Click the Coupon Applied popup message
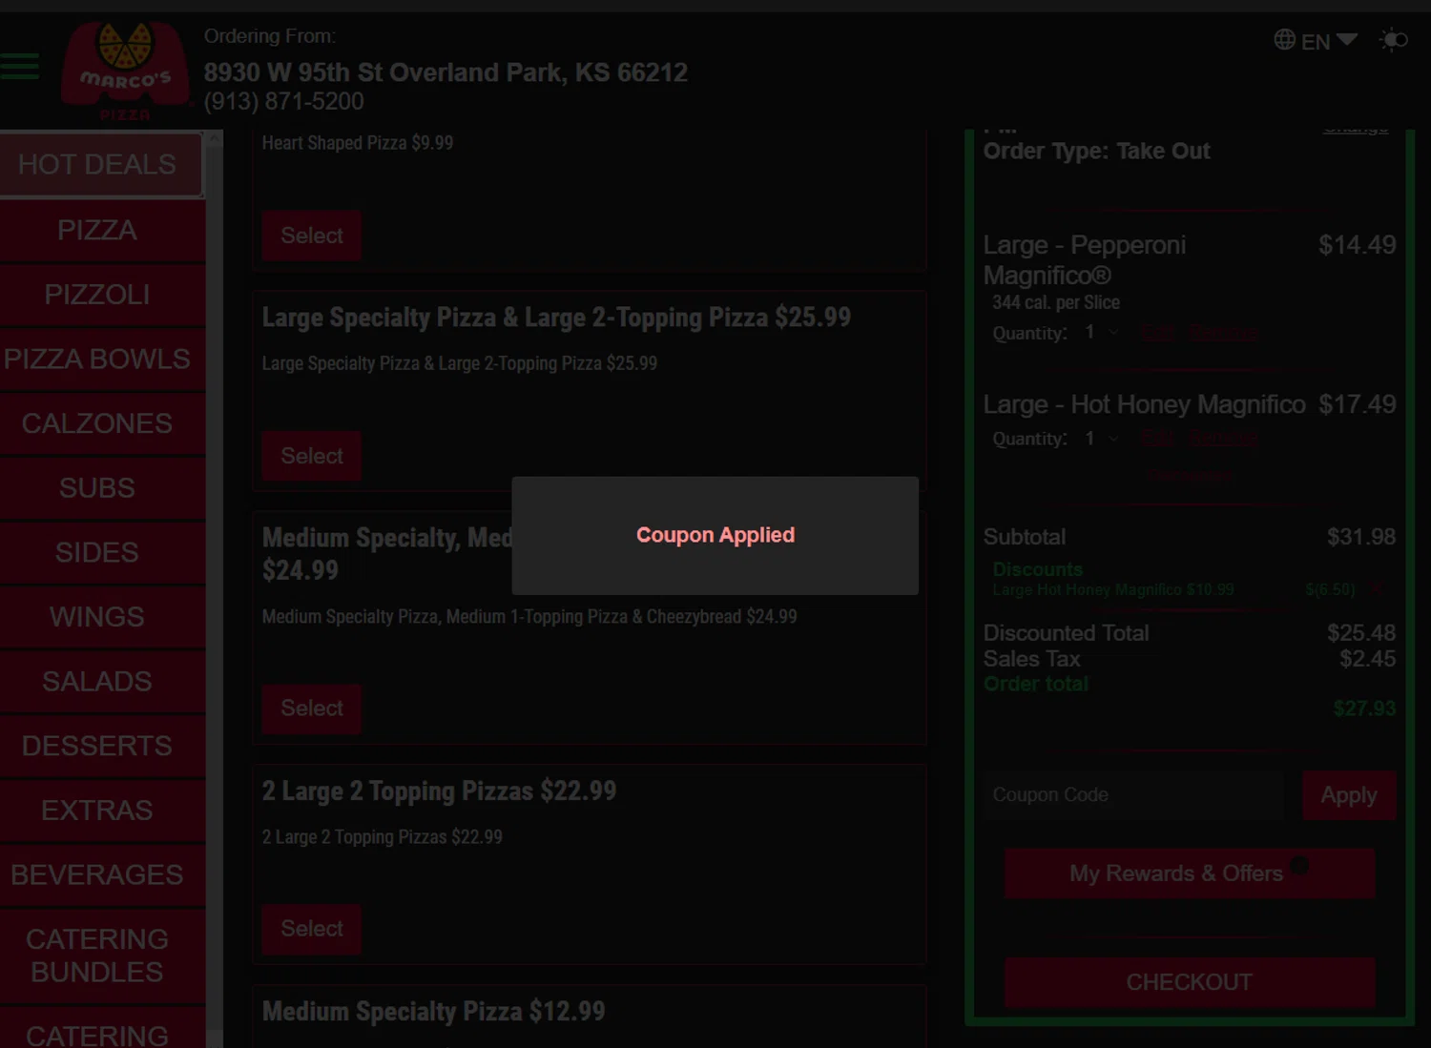The image size is (1431, 1048). (x=715, y=535)
